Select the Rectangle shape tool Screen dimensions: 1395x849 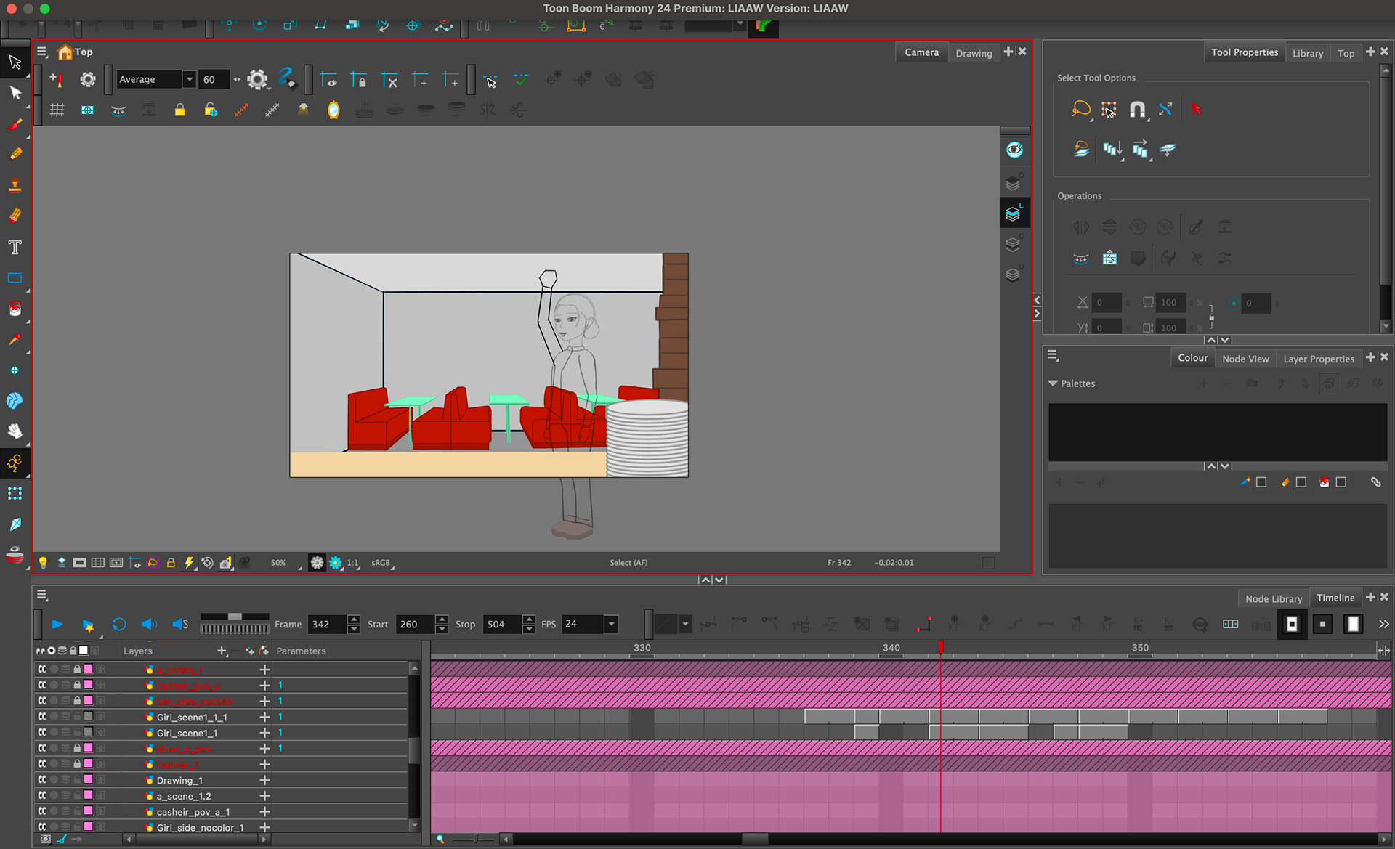(15, 278)
